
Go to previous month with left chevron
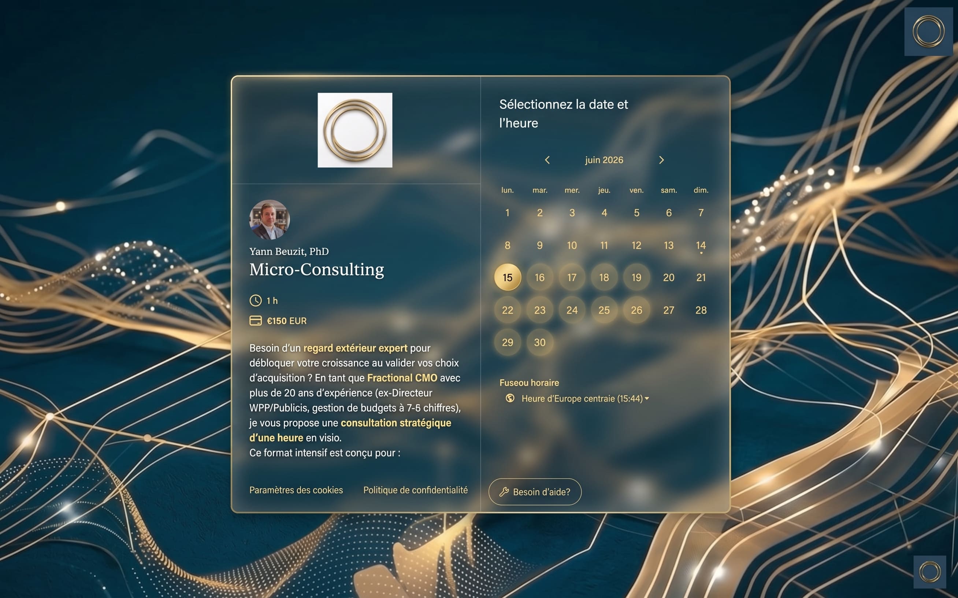[x=547, y=160]
